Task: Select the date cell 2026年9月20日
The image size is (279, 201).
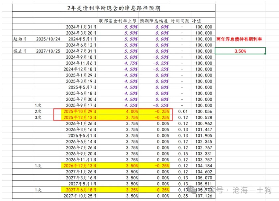Action: point(79,154)
